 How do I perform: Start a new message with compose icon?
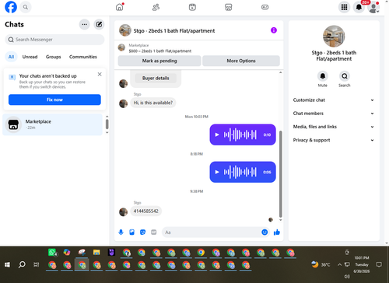point(99,24)
